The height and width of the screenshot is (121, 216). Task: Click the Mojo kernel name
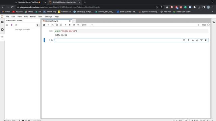(x=204, y=25)
